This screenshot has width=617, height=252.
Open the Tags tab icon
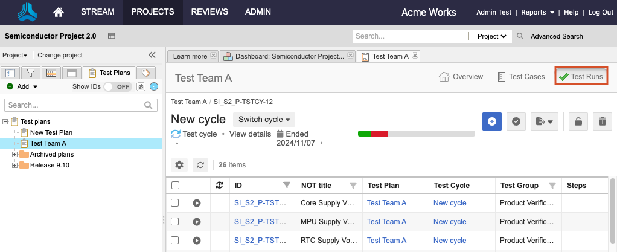(x=146, y=73)
